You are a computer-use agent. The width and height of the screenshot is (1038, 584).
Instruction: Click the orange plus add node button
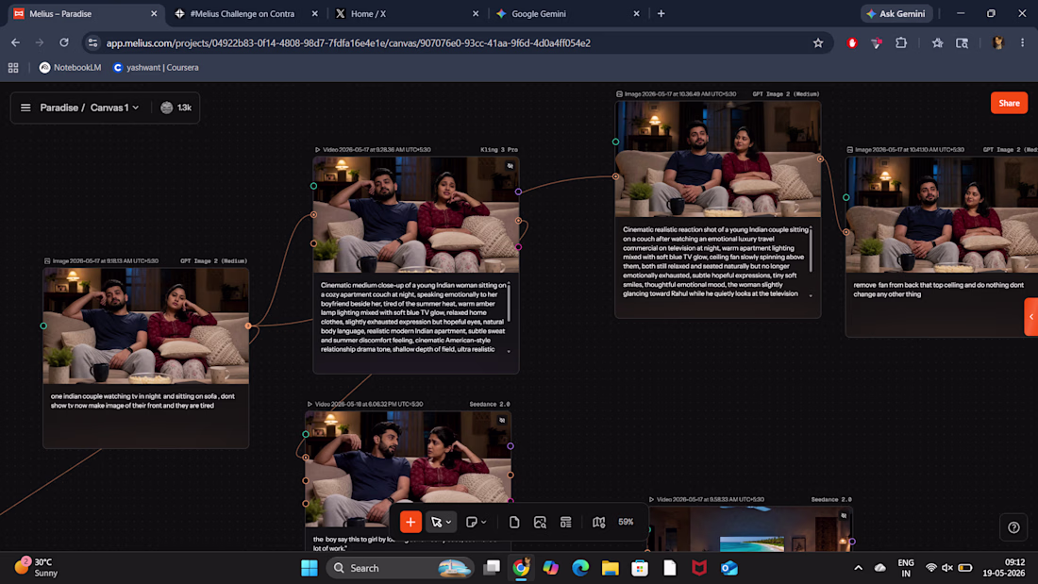(410, 522)
